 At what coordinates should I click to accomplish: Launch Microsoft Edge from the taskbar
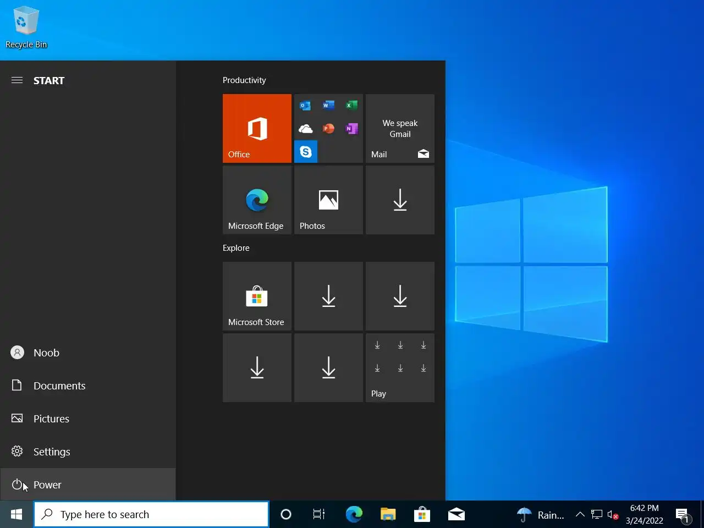point(354,514)
